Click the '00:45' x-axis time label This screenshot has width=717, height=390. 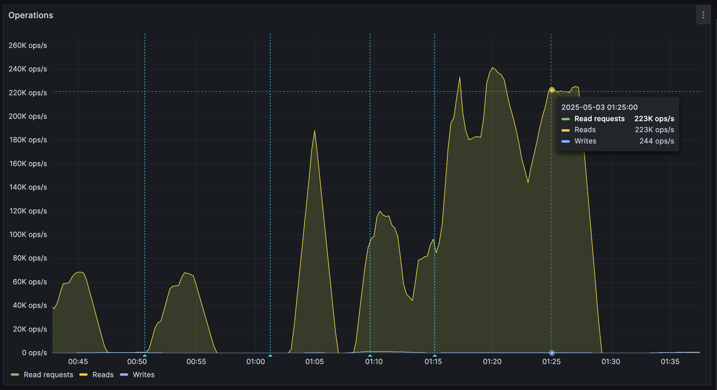(78, 362)
